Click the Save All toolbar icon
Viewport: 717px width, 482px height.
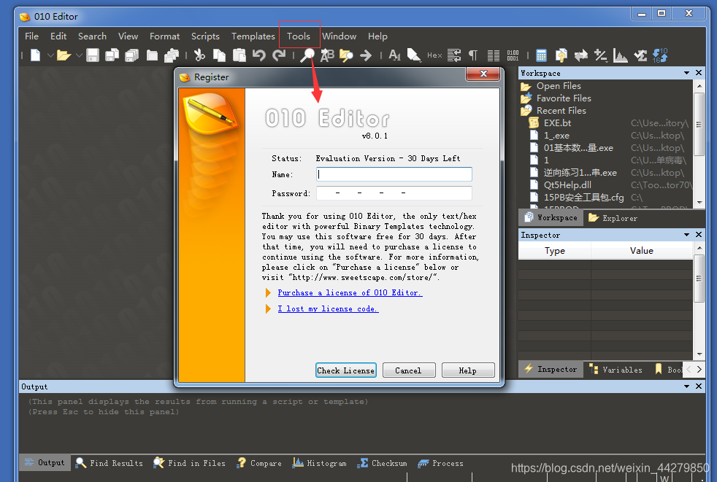coord(132,55)
